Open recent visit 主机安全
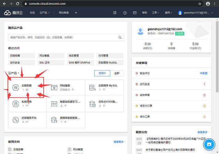 pyautogui.click(x=22, y=63)
